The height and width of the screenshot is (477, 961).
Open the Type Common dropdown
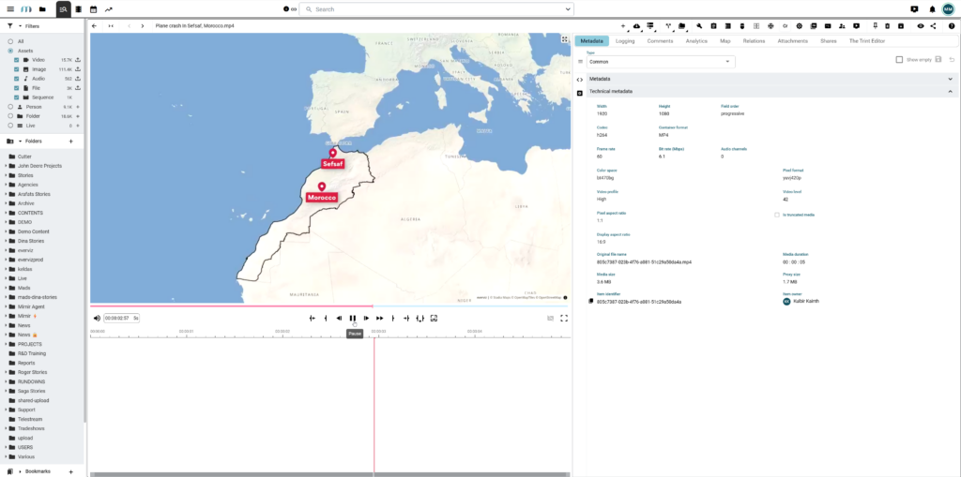pyautogui.click(x=660, y=62)
